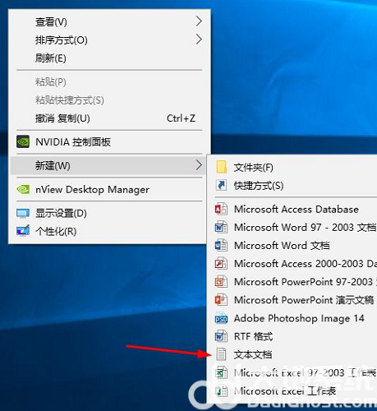Open the 排序方式(O) menu entry
377x411 pixels.
click(109, 40)
